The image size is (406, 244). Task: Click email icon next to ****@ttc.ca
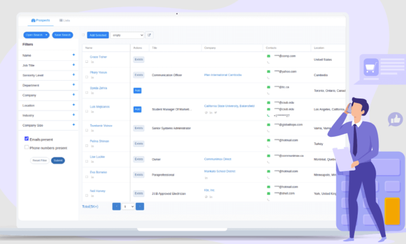click(268, 87)
